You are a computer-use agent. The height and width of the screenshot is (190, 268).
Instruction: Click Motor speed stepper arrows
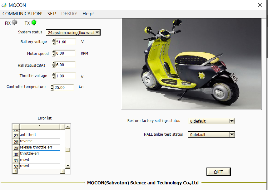[53, 53]
